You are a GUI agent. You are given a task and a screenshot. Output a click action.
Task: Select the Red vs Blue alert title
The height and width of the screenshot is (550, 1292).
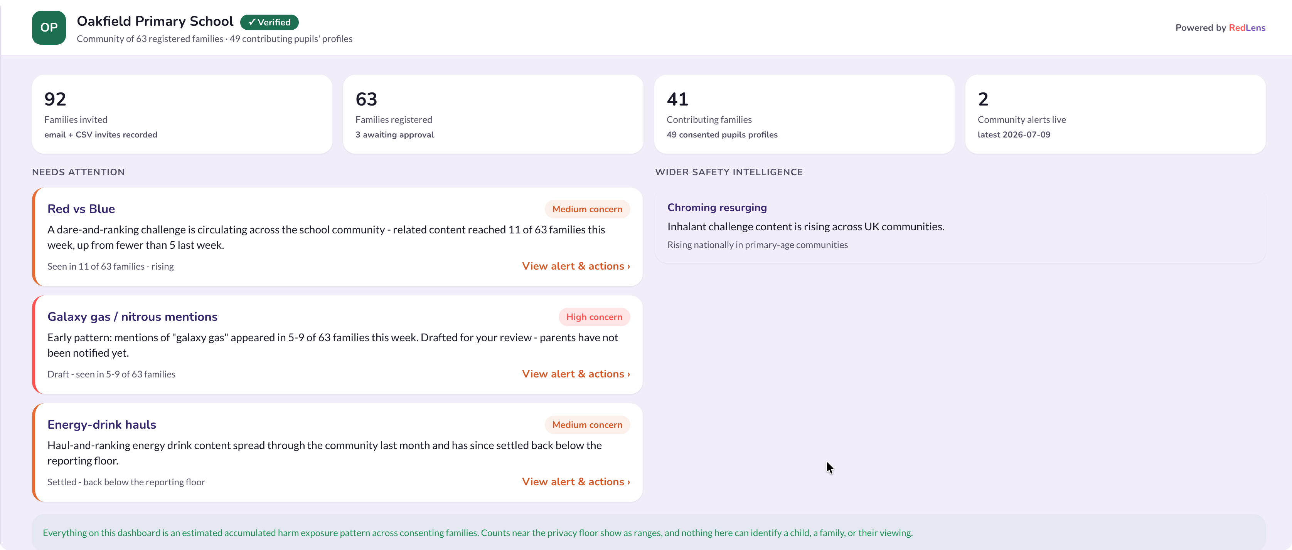click(81, 209)
